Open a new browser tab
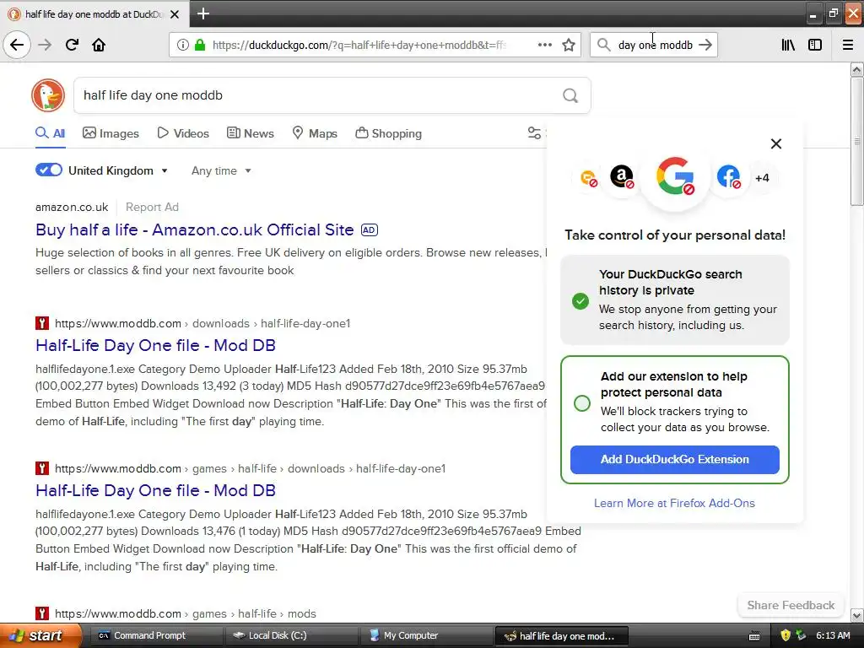864x648 pixels. (x=203, y=13)
